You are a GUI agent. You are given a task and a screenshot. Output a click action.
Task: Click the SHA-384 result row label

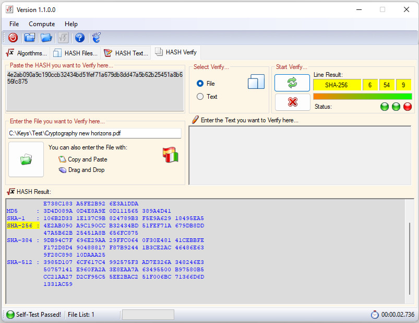(x=19, y=240)
